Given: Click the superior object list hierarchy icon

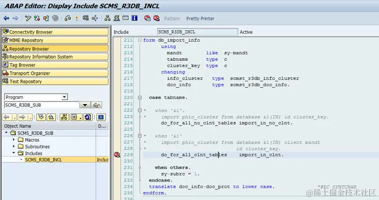Looking at the screenshot, I should point(64,117).
